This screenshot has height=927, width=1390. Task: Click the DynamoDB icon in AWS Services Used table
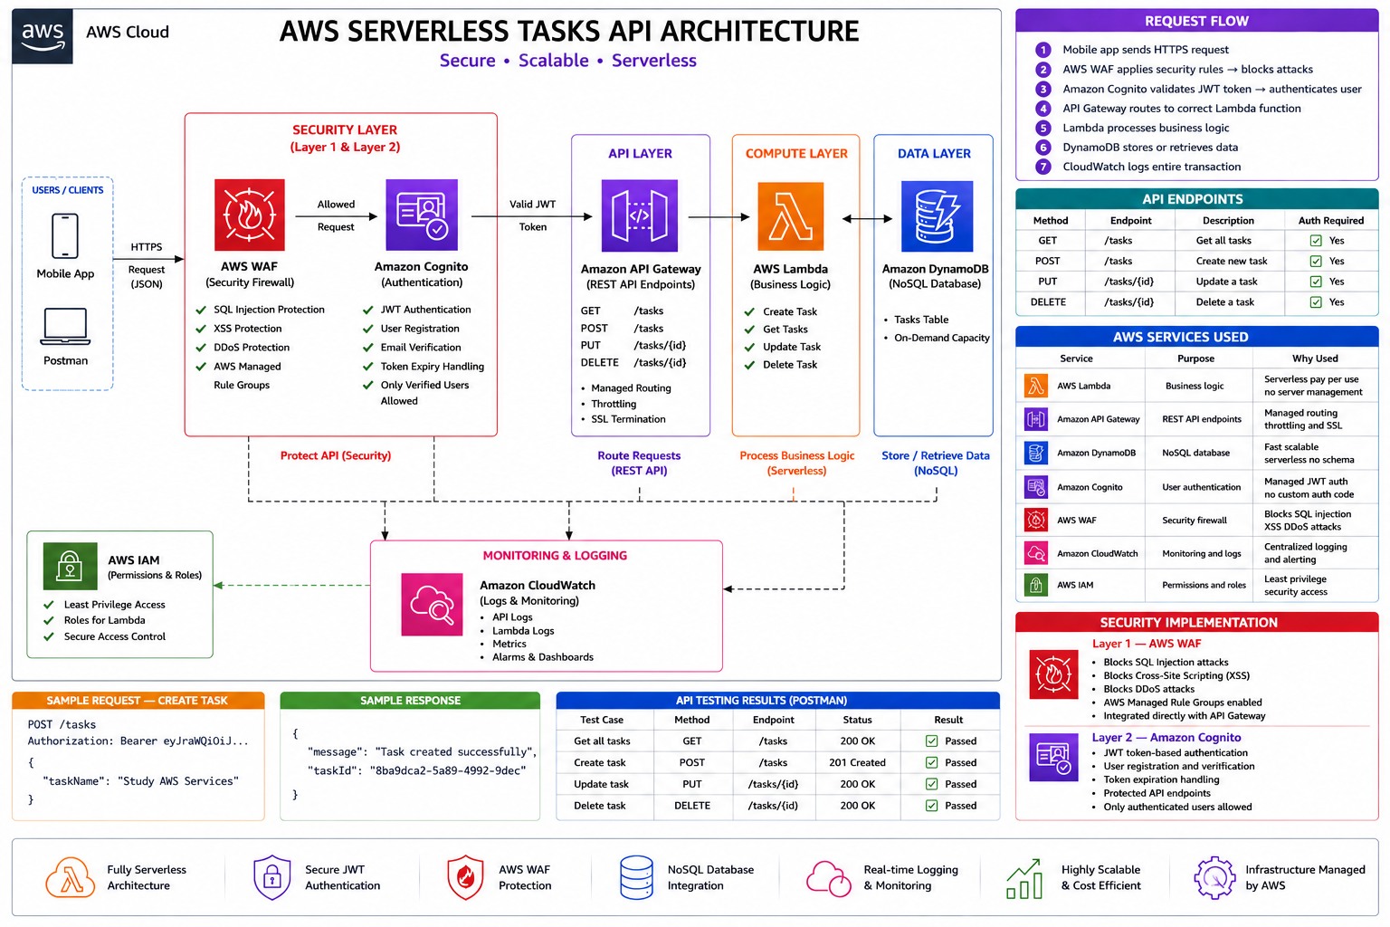1036,453
